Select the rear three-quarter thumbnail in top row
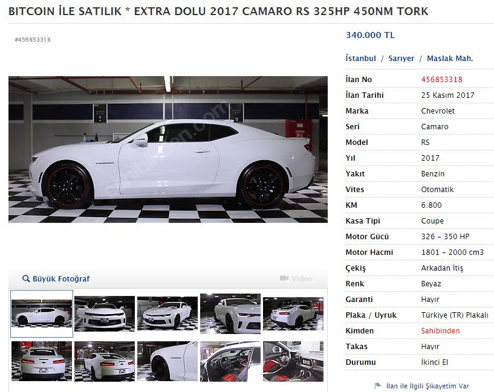494x392 pixels. [x=293, y=313]
